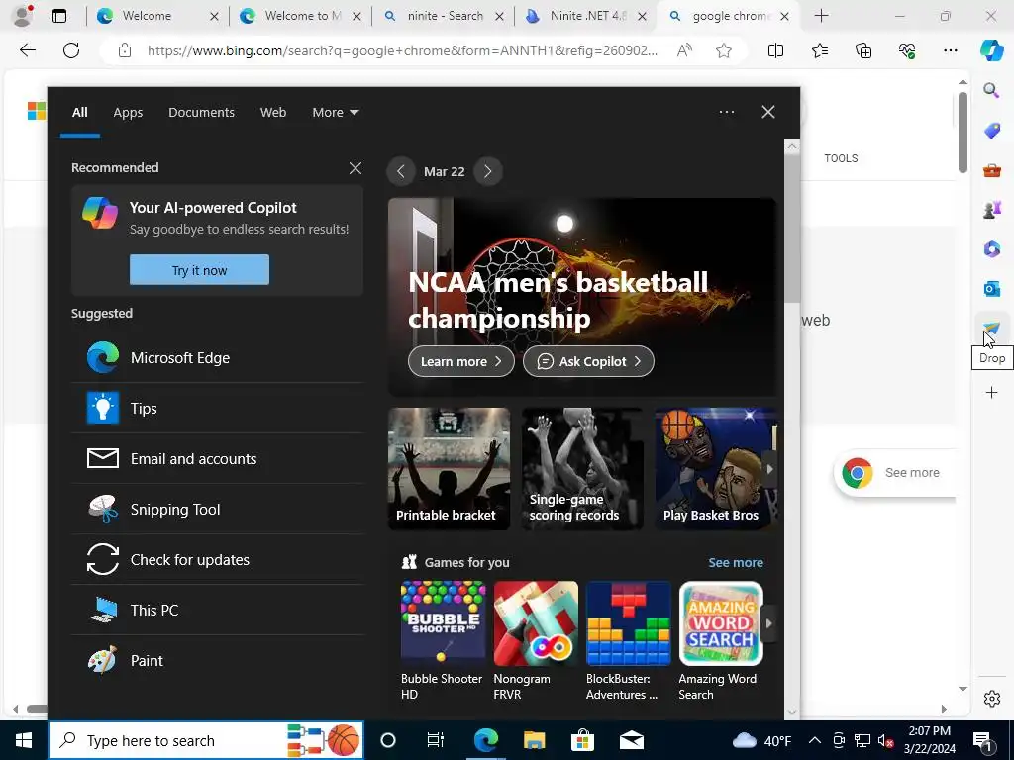Open Amazing Word Search game
The image size is (1014, 760).
coord(721,640)
